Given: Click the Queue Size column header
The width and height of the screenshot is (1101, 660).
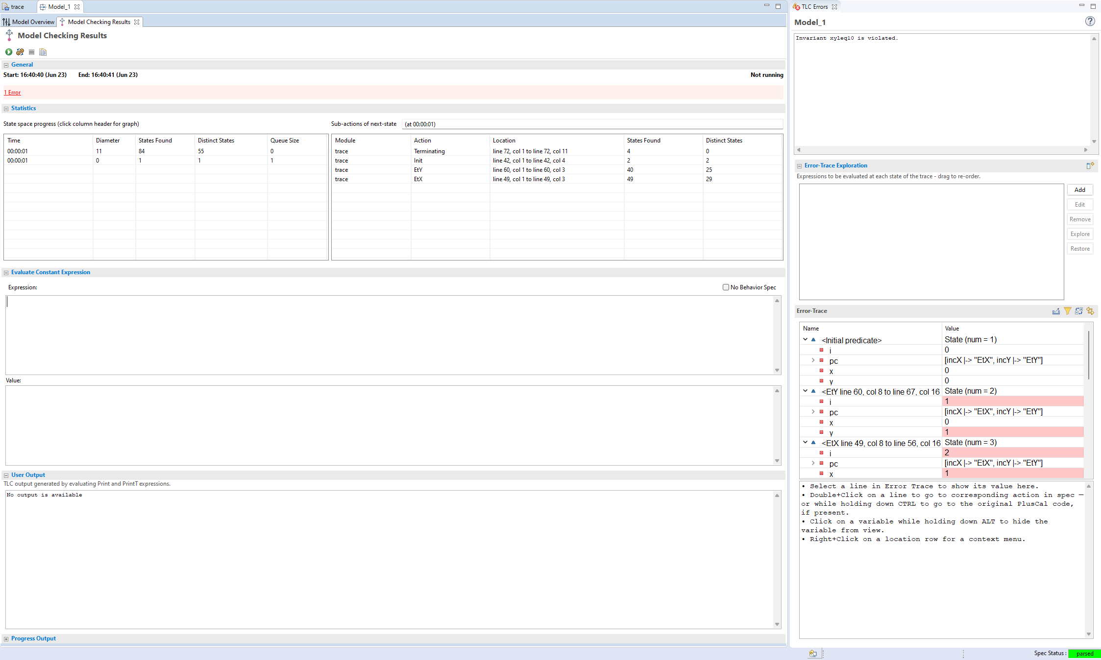Looking at the screenshot, I should coord(297,141).
